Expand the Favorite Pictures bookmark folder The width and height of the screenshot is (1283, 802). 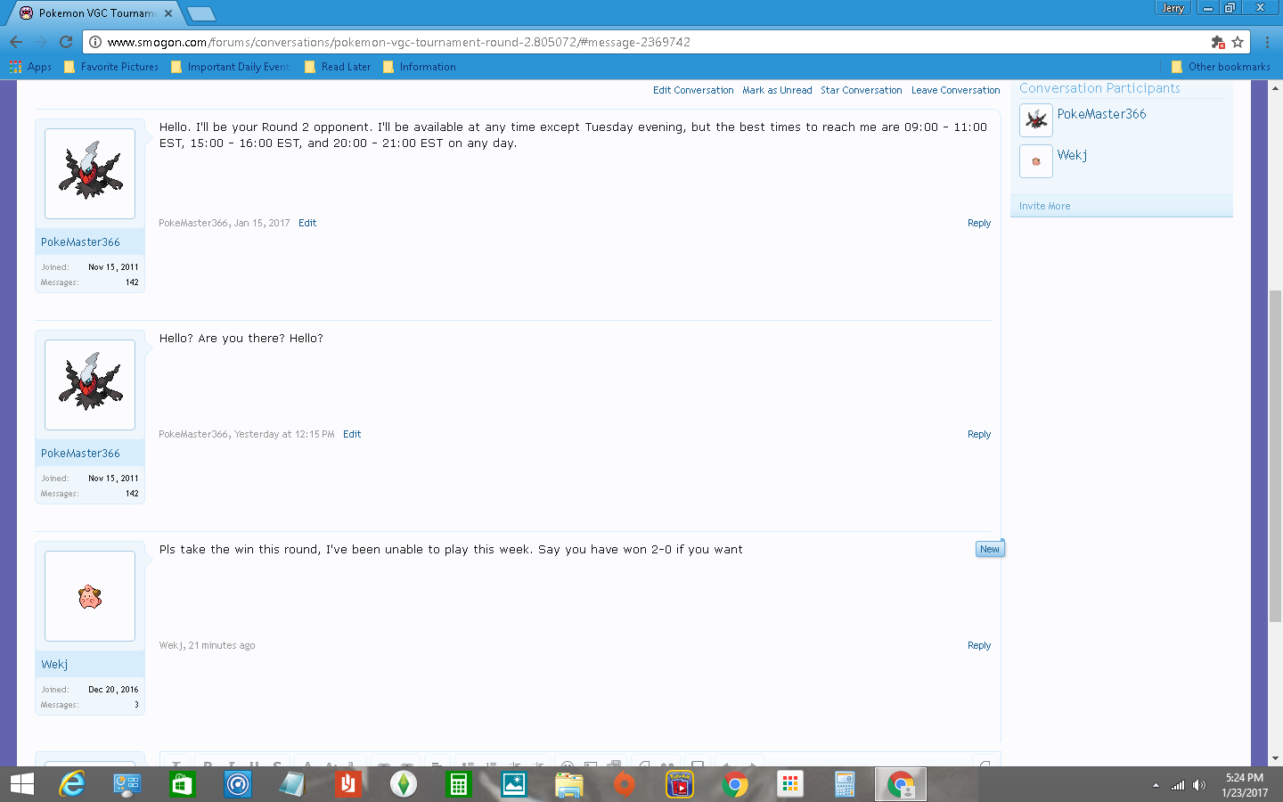[x=111, y=67]
